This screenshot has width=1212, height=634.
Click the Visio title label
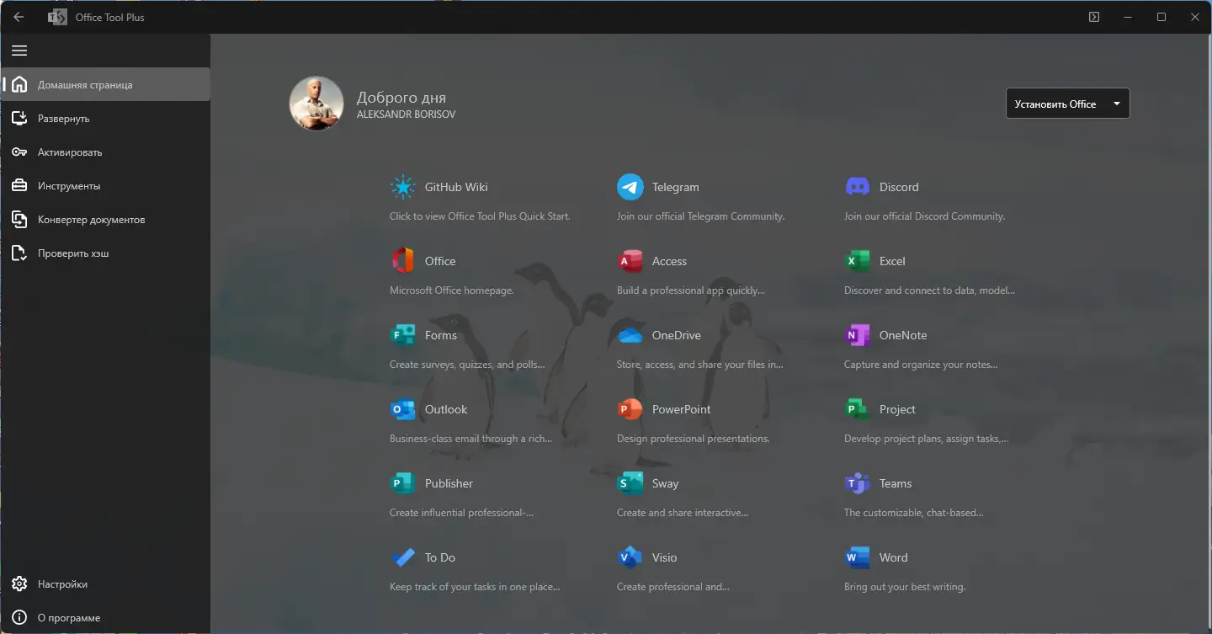click(x=665, y=557)
